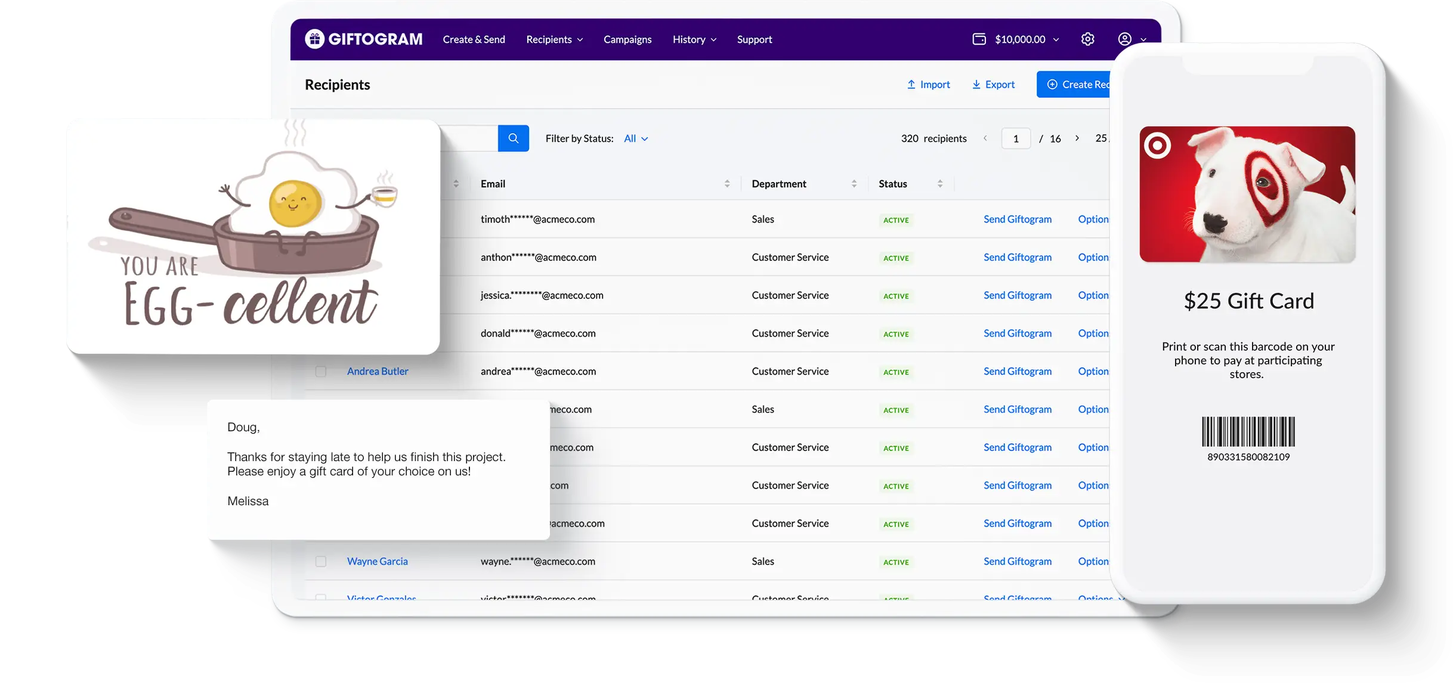The width and height of the screenshot is (1453, 683).
Task: Click the Export download arrow icon
Action: tap(976, 85)
